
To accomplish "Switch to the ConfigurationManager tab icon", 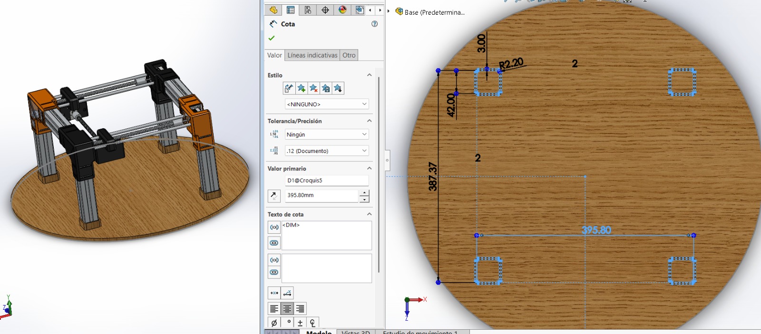I will point(308,10).
